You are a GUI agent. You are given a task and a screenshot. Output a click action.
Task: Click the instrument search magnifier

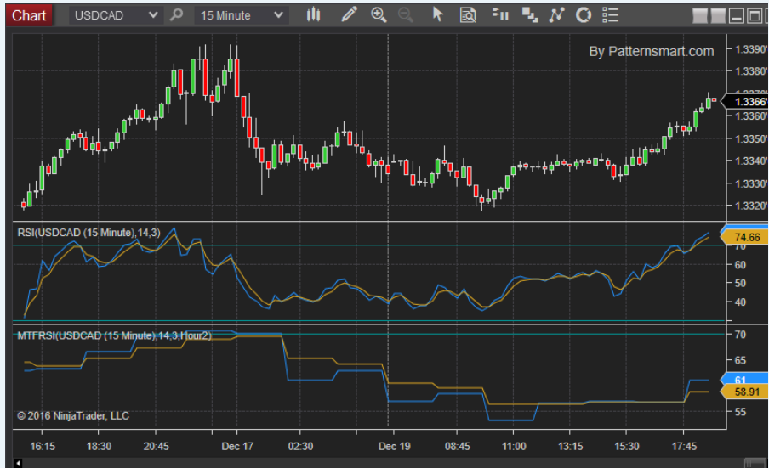pyautogui.click(x=176, y=14)
